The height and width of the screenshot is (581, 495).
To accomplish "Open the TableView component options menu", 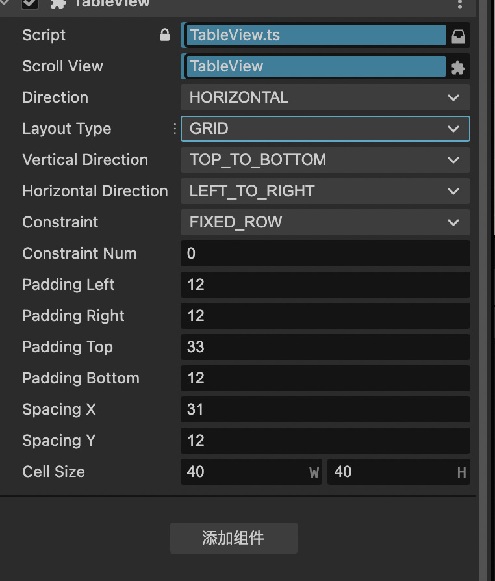I will click(460, 4).
